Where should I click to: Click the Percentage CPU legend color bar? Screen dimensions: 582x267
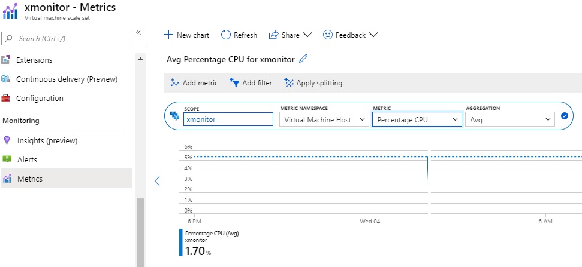pyautogui.click(x=180, y=243)
